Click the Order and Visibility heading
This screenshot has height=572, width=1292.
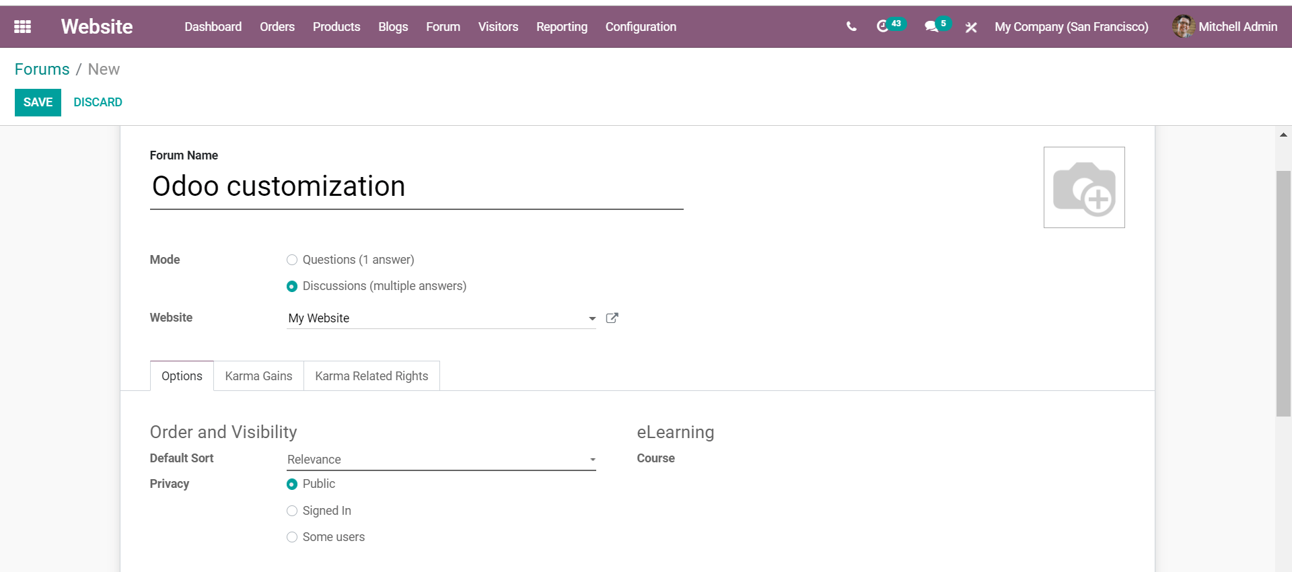click(x=223, y=432)
